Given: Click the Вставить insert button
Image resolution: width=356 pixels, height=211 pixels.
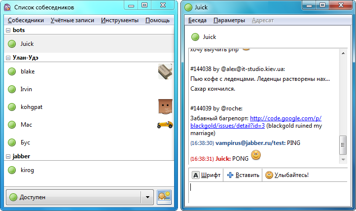Looking at the screenshot, I should tap(243, 175).
